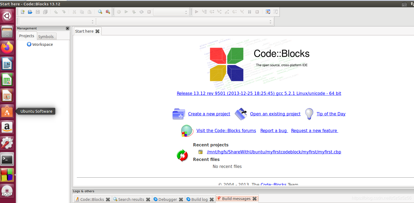Image resolution: width=414 pixels, height=203 pixels.
Task: Click the Open file toolbar icon
Action: pos(30,12)
